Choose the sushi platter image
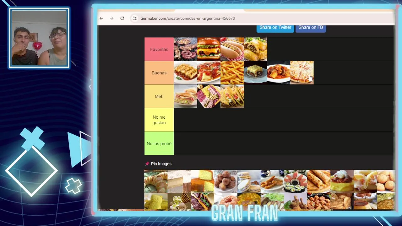Viewport: 402px width, 226px height. [x=295, y=181]
